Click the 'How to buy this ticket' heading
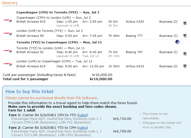Viewport: 191px width, 138px height. [30, 91]
